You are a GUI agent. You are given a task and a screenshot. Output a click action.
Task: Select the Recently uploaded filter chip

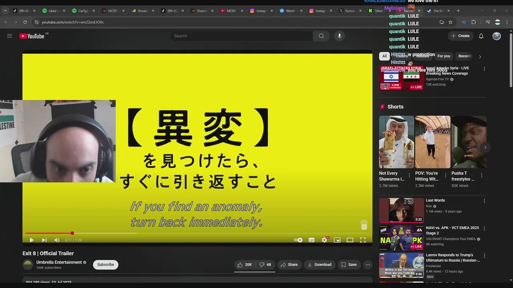[x=465, y=56]
